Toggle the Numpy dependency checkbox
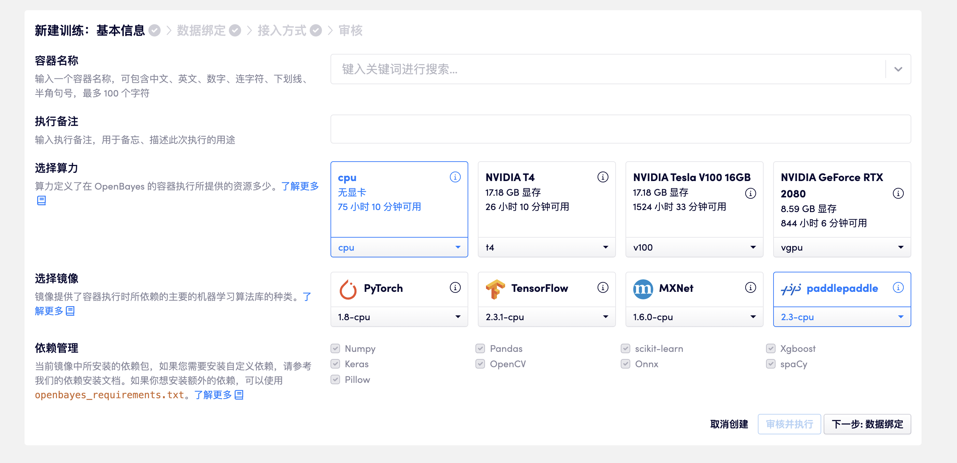This screenshot has width=957, height=463. (335, 348)
